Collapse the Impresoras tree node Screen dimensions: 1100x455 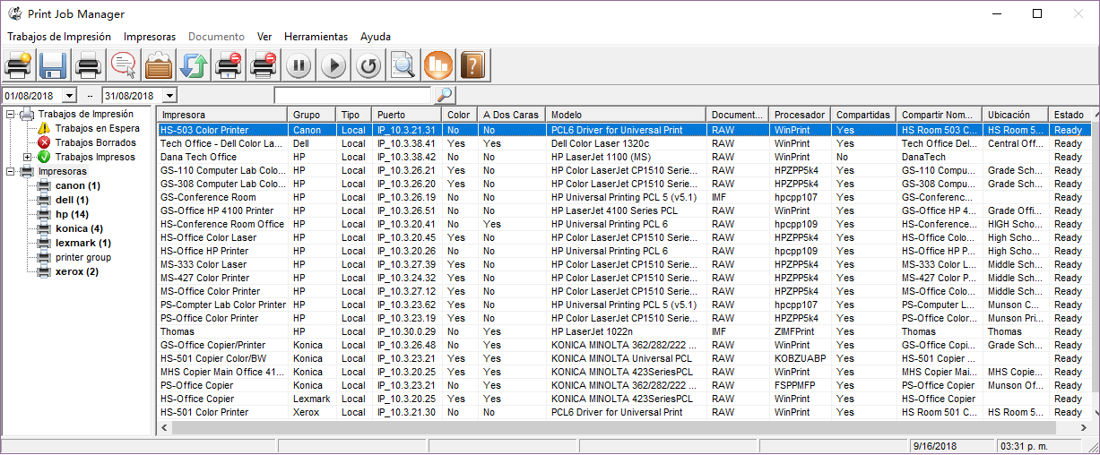pyautogui.click(x=10, y=172)
